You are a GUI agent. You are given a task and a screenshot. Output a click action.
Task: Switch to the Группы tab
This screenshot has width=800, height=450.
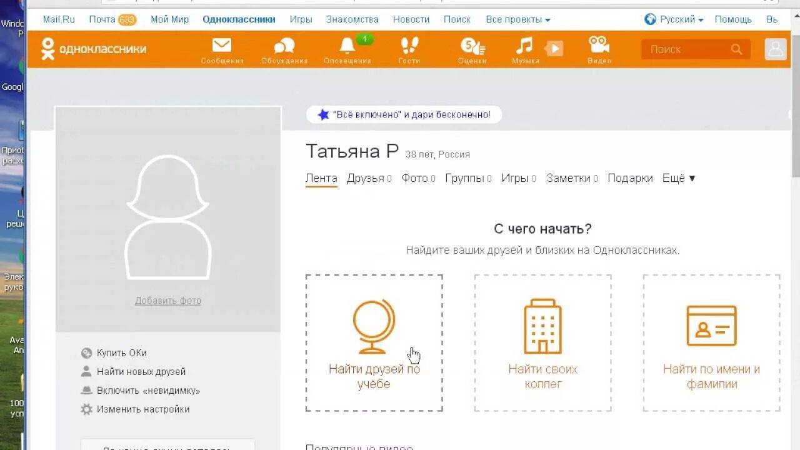point(469,178)
